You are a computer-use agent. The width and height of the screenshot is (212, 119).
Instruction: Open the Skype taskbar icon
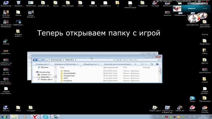(45, 117)
